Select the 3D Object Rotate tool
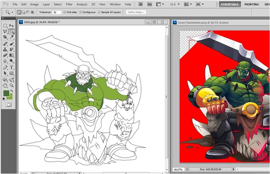 point(5,80)
